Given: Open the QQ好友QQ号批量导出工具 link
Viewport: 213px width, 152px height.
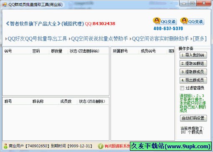Looking at the screenshot, I should (x=37, y=38).
